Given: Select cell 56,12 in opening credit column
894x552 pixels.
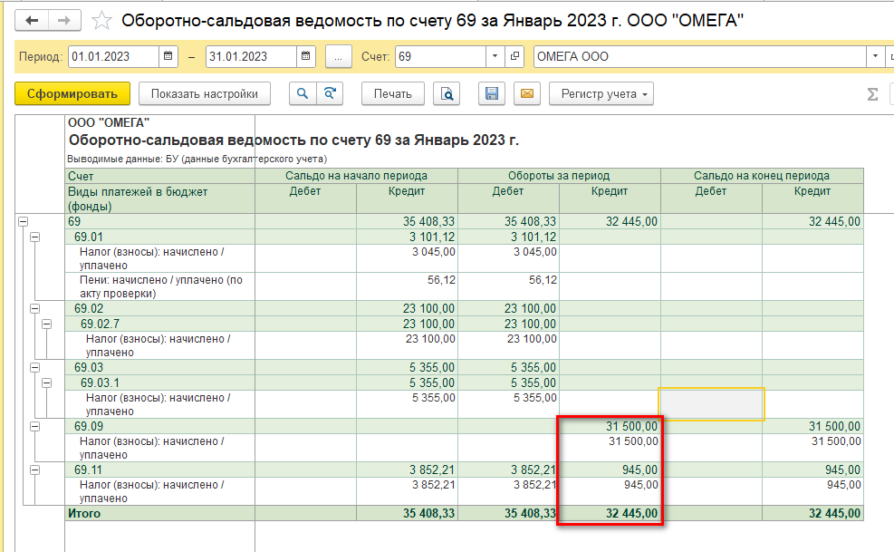Looking at the screenshot, I should [x=407, y=286].
